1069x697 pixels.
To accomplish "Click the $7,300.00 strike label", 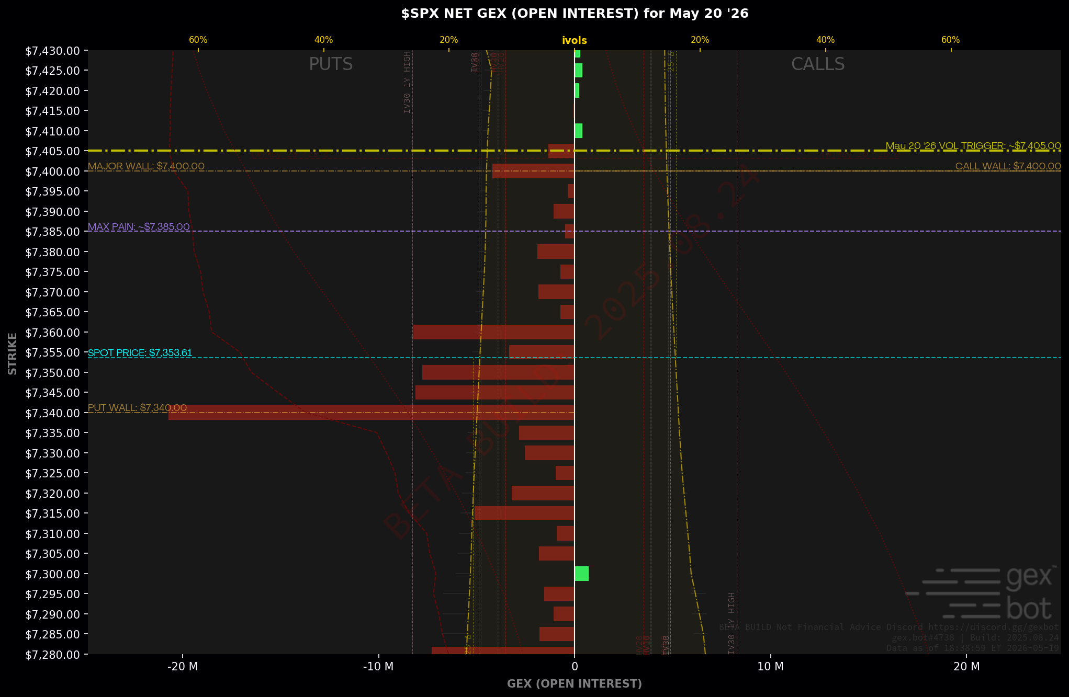I will (52, 574).
